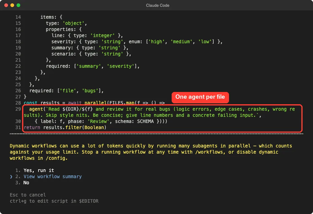Click the '/workflows' command in the warning

(x=209, y=152)
